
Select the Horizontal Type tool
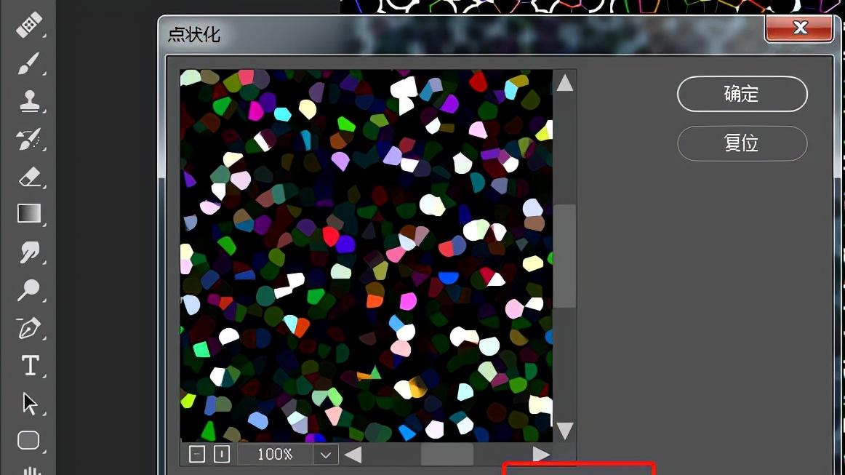coord(29,366)
